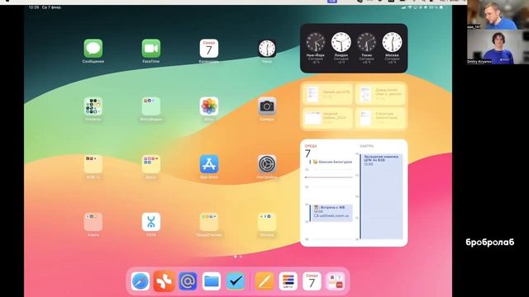529x297 pixels.
Task: Tap the 'Среда 7' date header in the calendar widget
Action: click(x=311, y=151)
